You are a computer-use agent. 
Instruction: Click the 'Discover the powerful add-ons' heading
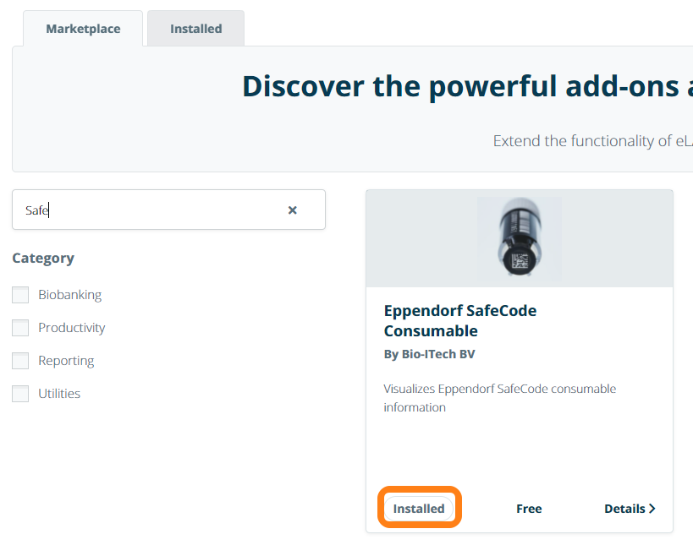pos(465,86)
